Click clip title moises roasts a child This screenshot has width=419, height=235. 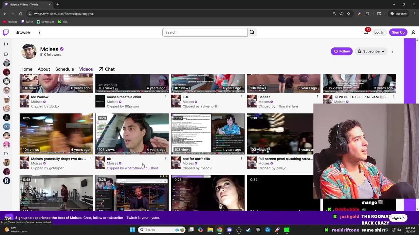(x=124, y=97)
